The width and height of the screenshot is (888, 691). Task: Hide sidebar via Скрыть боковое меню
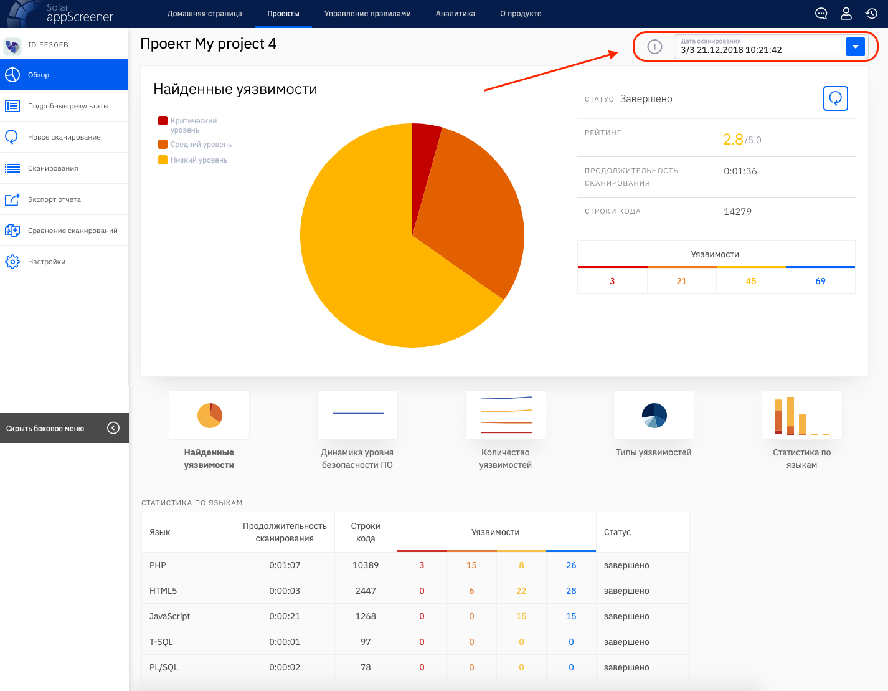pyautogui.click(x=64, y=428)
